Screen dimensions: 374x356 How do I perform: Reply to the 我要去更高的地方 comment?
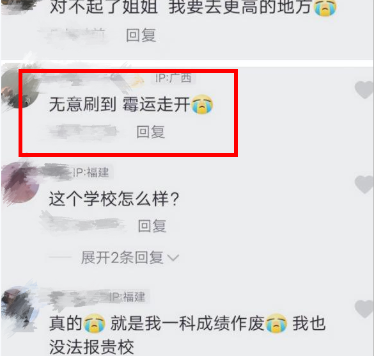pos(141,35)
